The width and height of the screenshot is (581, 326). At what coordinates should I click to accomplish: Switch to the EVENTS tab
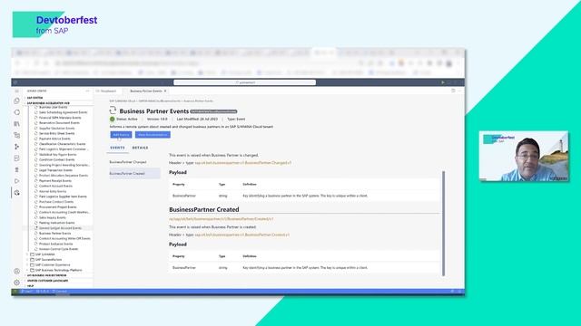click(117, 148)
